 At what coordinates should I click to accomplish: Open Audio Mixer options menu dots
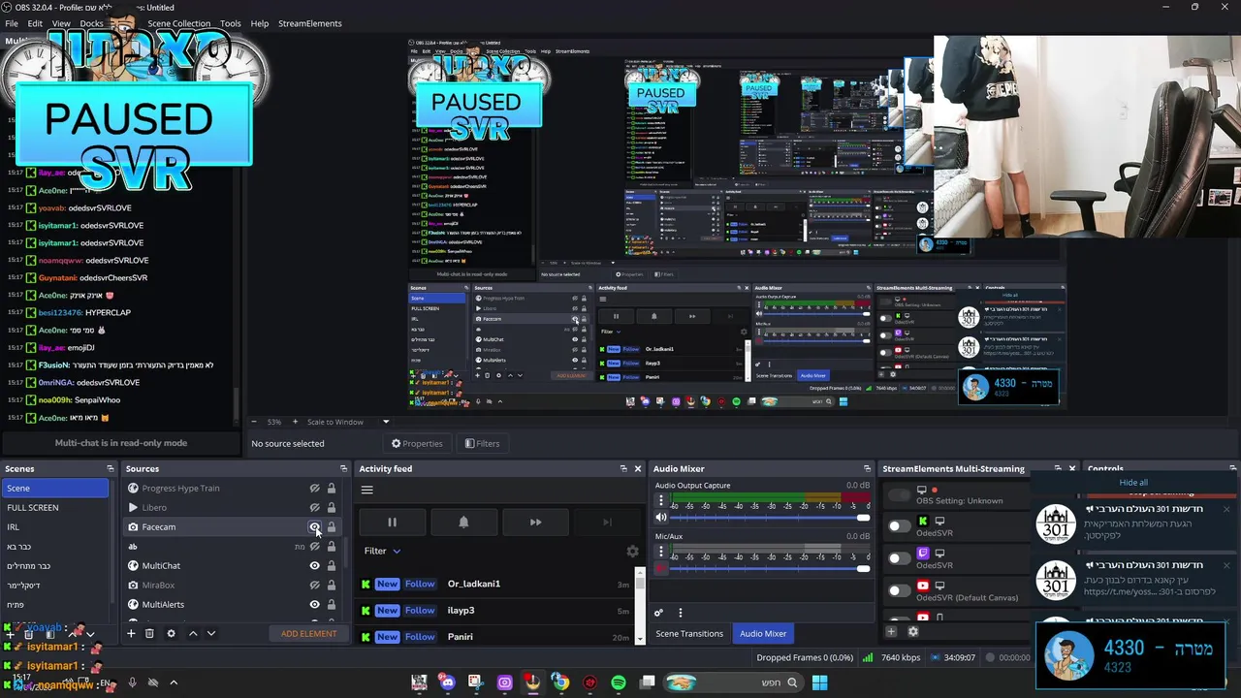pos(680,613)
